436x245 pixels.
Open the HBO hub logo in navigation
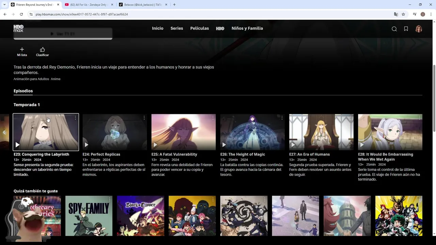tap(220, 29)
